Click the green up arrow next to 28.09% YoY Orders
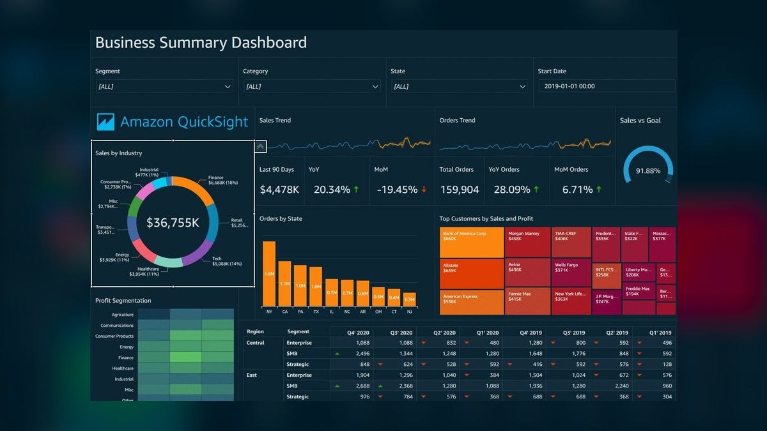The width and height of the screenshot is (767, 431). click(x=536, y=190)
